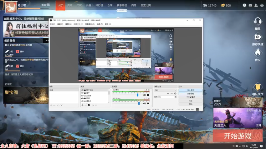The height and width of the screenshot is (149, 266).
Task: Add a source with plus in OBS sources panel
Action: 82,105
